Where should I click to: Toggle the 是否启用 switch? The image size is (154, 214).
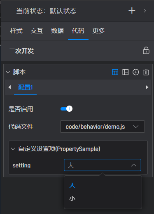(x=66, y=109)
